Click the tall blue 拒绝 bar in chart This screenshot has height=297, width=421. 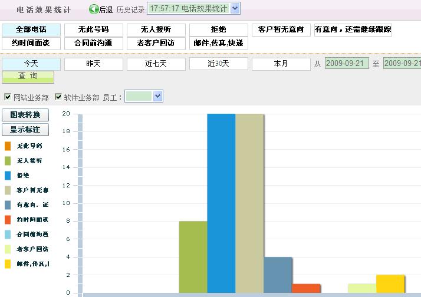(221, 200)
